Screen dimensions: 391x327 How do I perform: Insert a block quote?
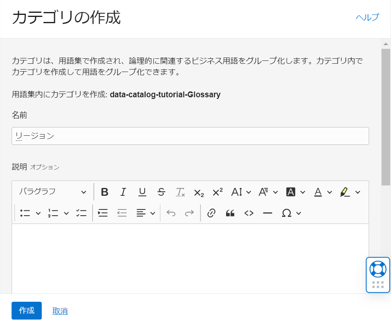[230, 213]
